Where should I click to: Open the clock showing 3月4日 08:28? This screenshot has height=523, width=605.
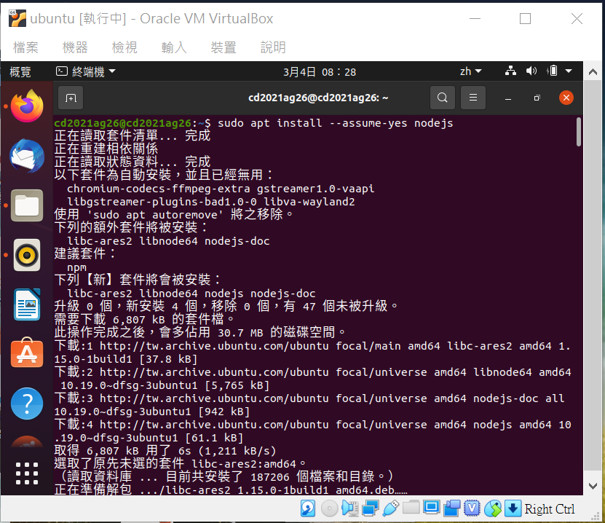tap(320, 72)
